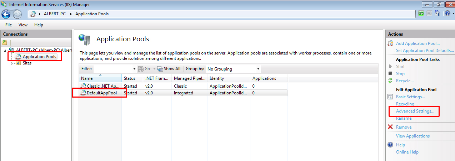Image resolution: width=455 pixels, height=161 pixels.
Task: Open the File menu
Action: pyautogui.click(x=9, y=25)
